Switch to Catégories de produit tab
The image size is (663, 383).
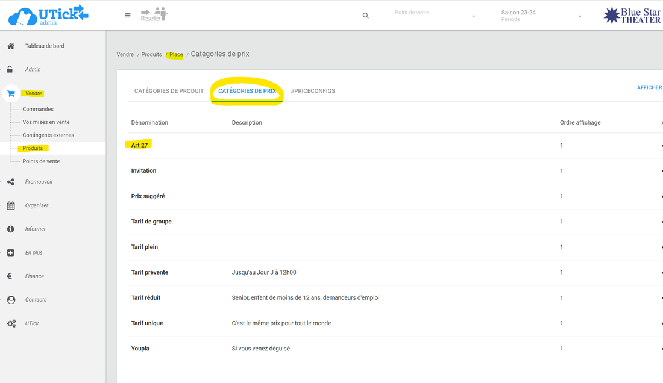169,91
